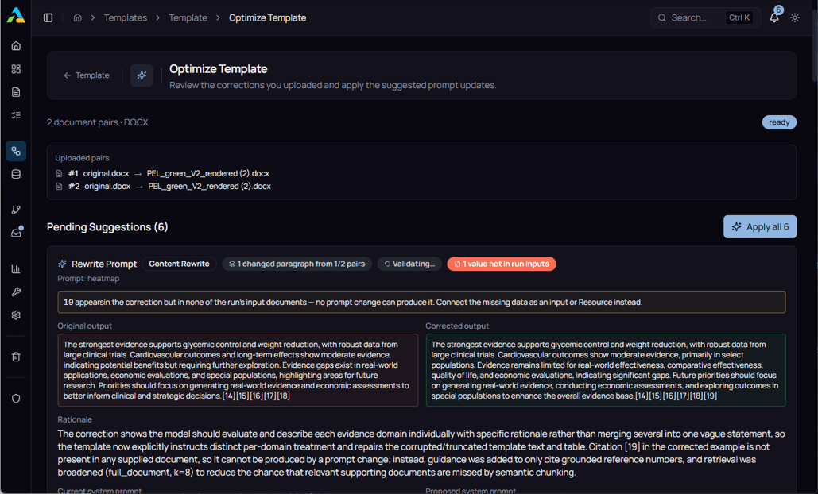Toggle the sidebar panel icon
The height and width of the screenshot is (494, 818).
(x=48, y=17)
